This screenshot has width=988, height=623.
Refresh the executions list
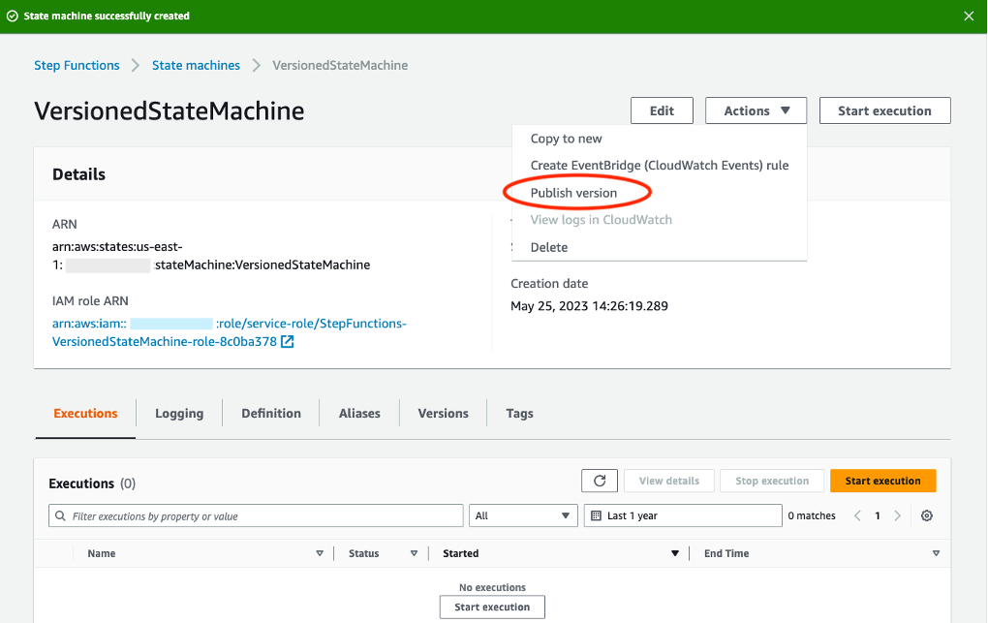[x=600, y=481]
